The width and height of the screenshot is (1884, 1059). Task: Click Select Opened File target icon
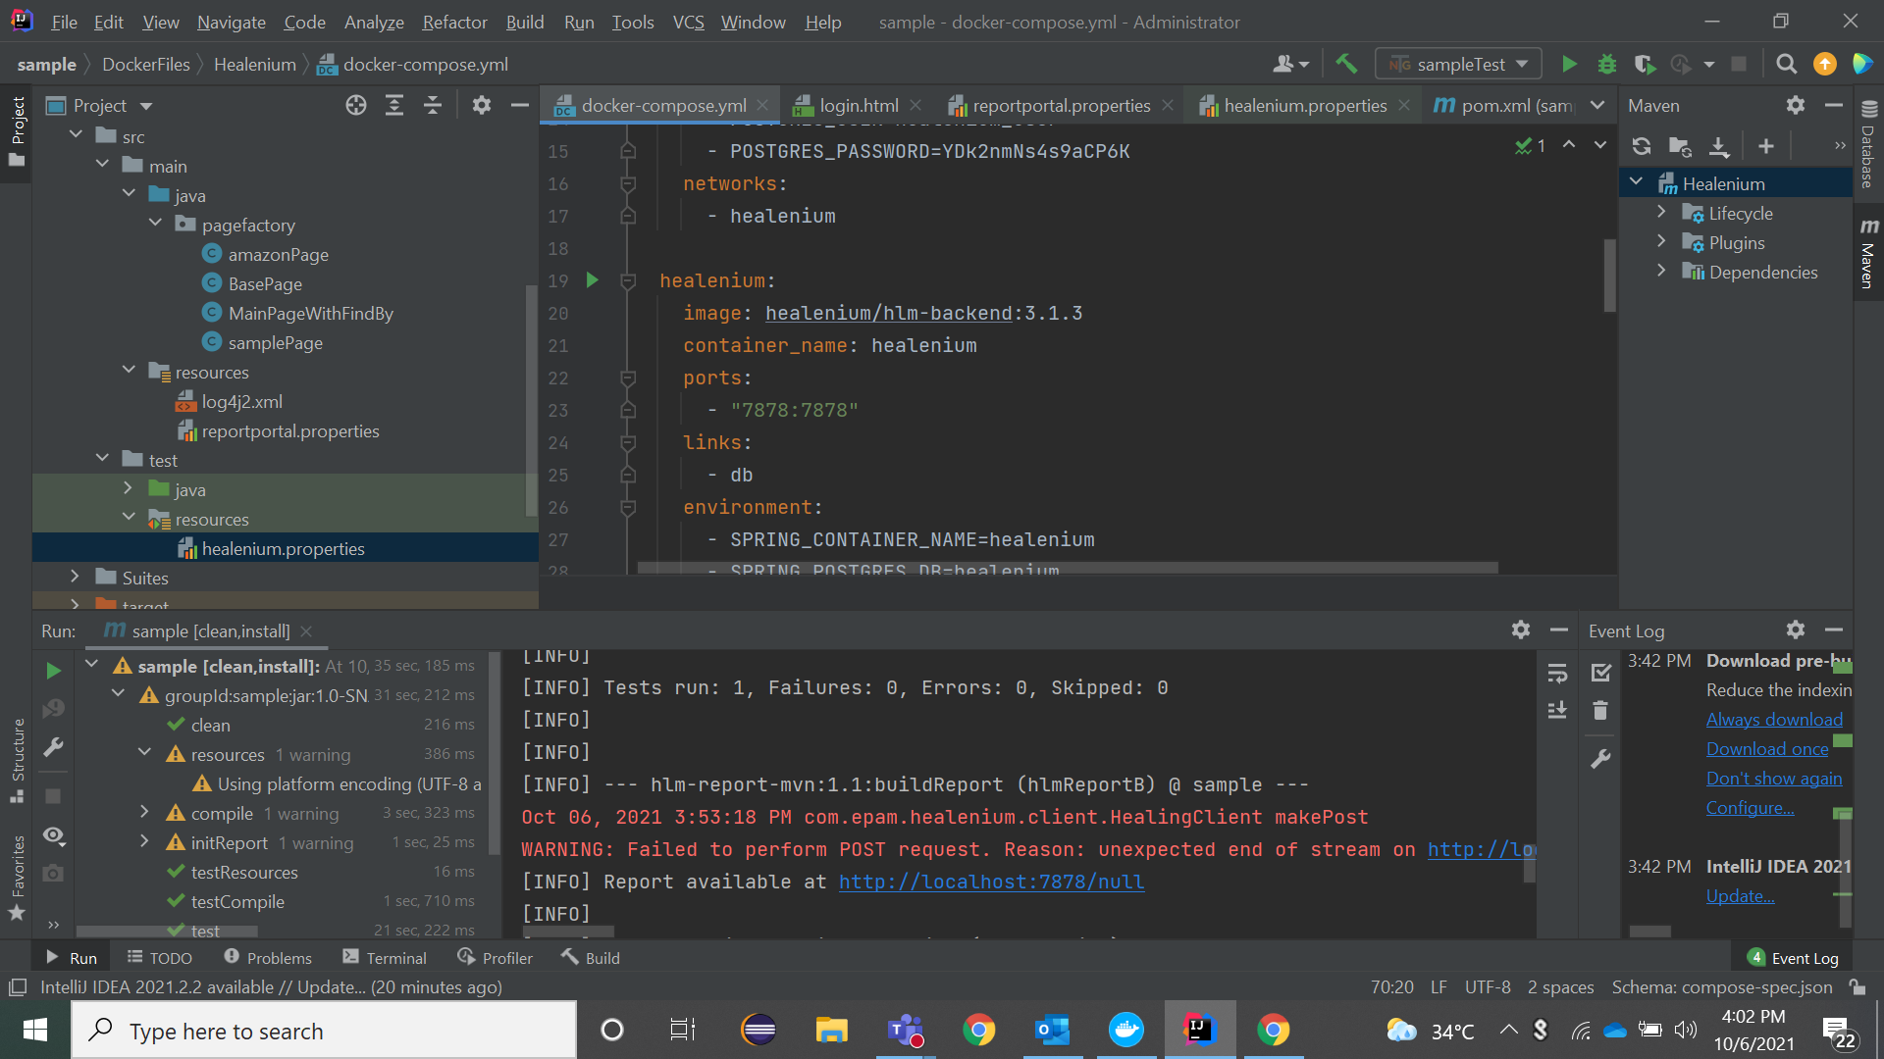pyautogui.click(x=355, y=106)
